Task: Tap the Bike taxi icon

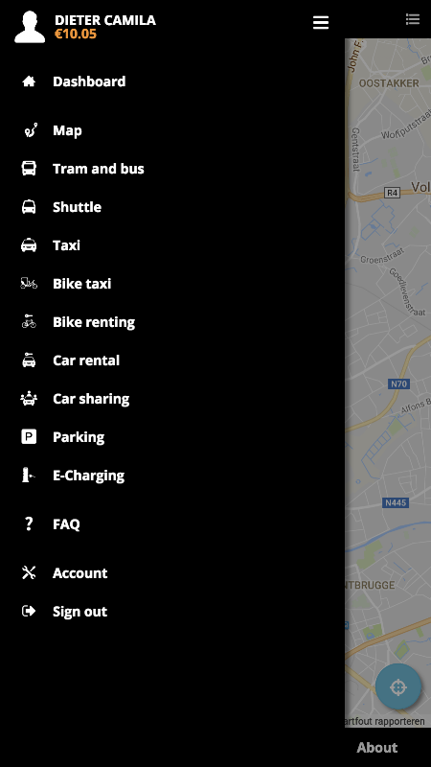Action: tap(29, 283)
